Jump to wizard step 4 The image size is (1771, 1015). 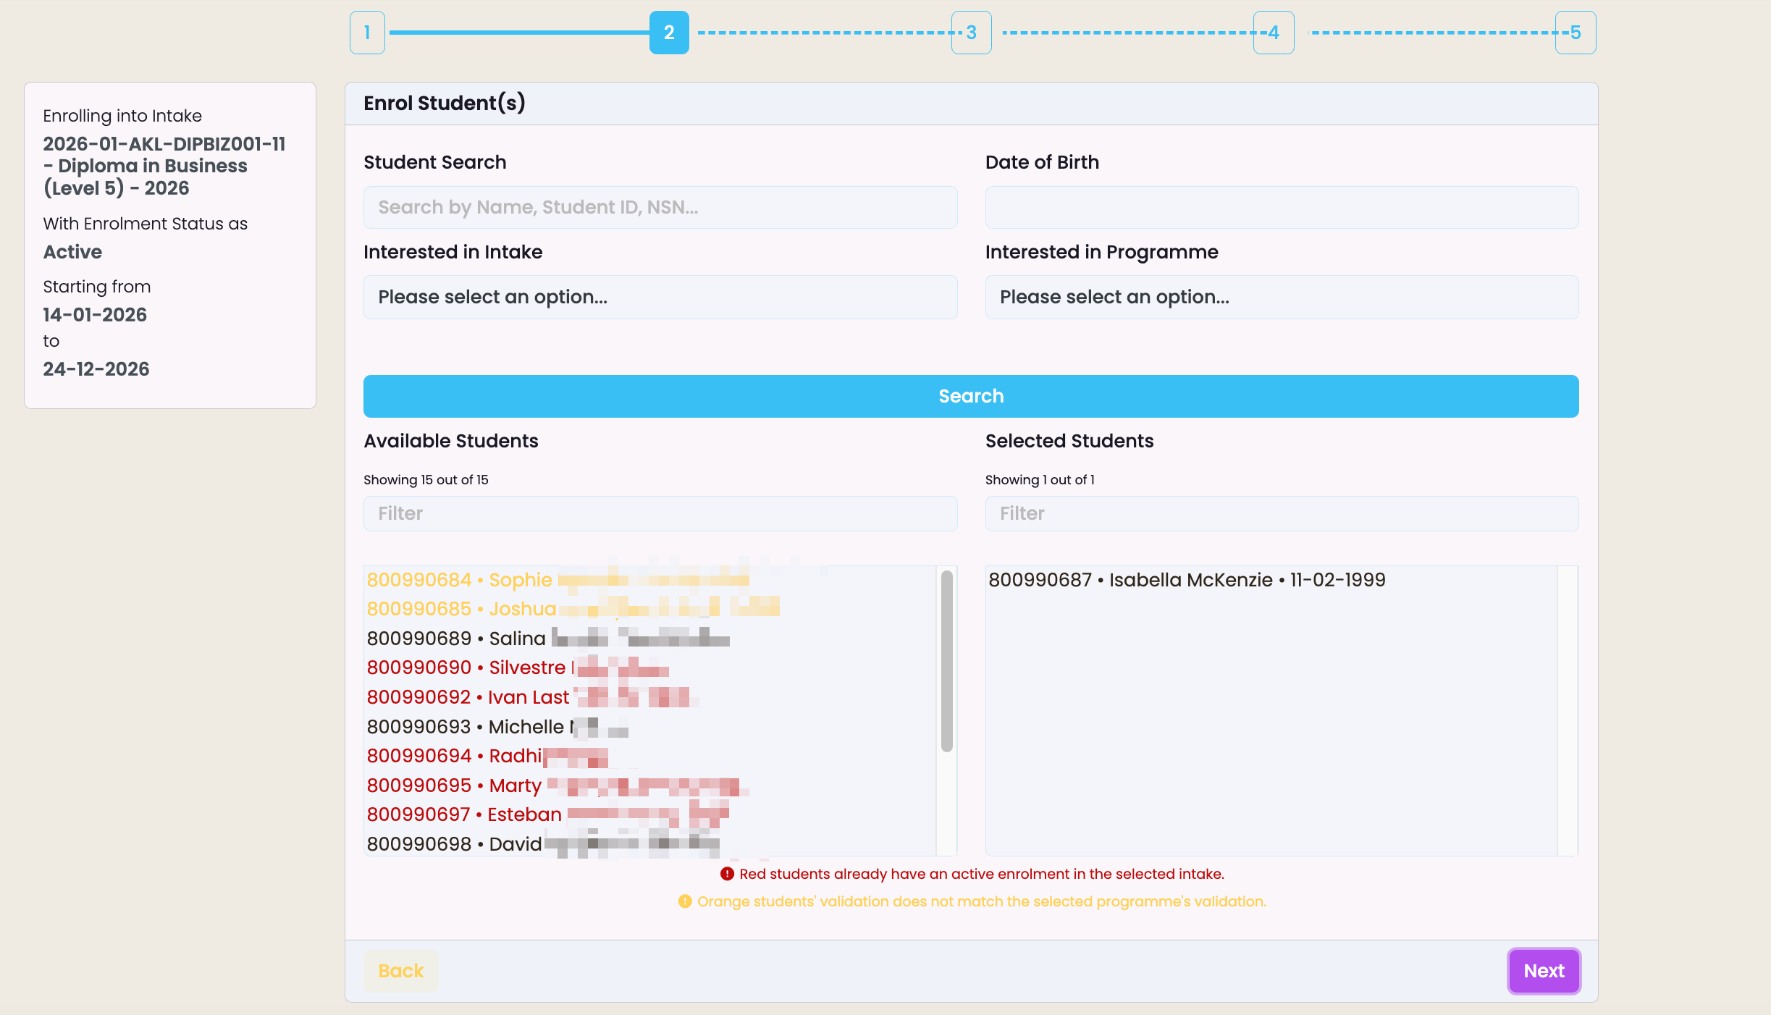tap(1274, 33)
